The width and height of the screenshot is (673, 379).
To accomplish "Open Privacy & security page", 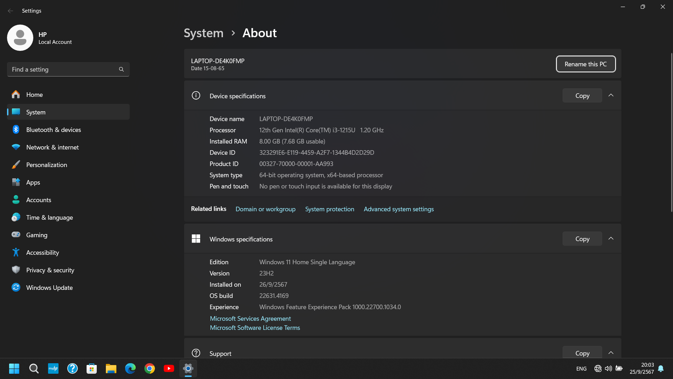I will click(68, 270).
